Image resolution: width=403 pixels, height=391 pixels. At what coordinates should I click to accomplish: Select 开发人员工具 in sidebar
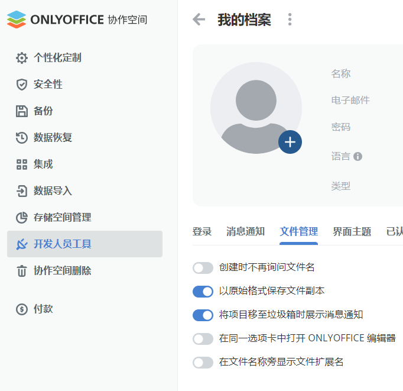pos(85,244)
